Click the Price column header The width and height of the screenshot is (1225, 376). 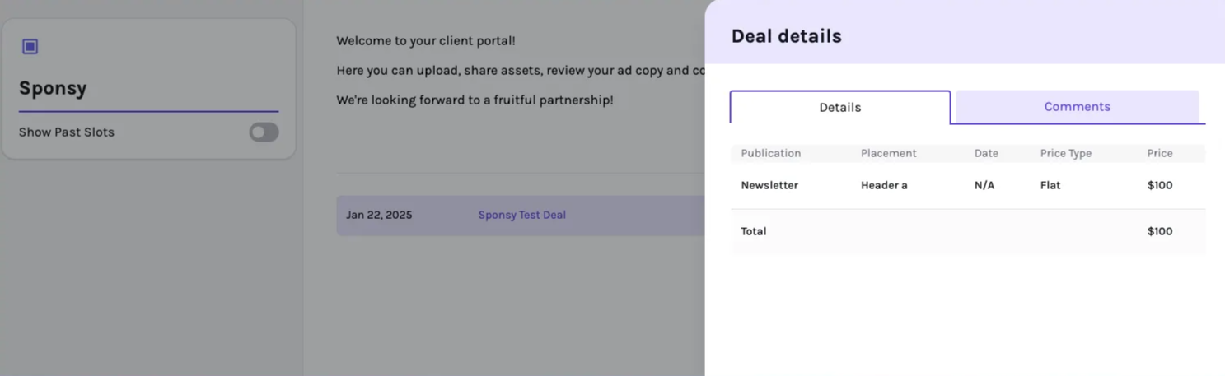pos(1160,153)
